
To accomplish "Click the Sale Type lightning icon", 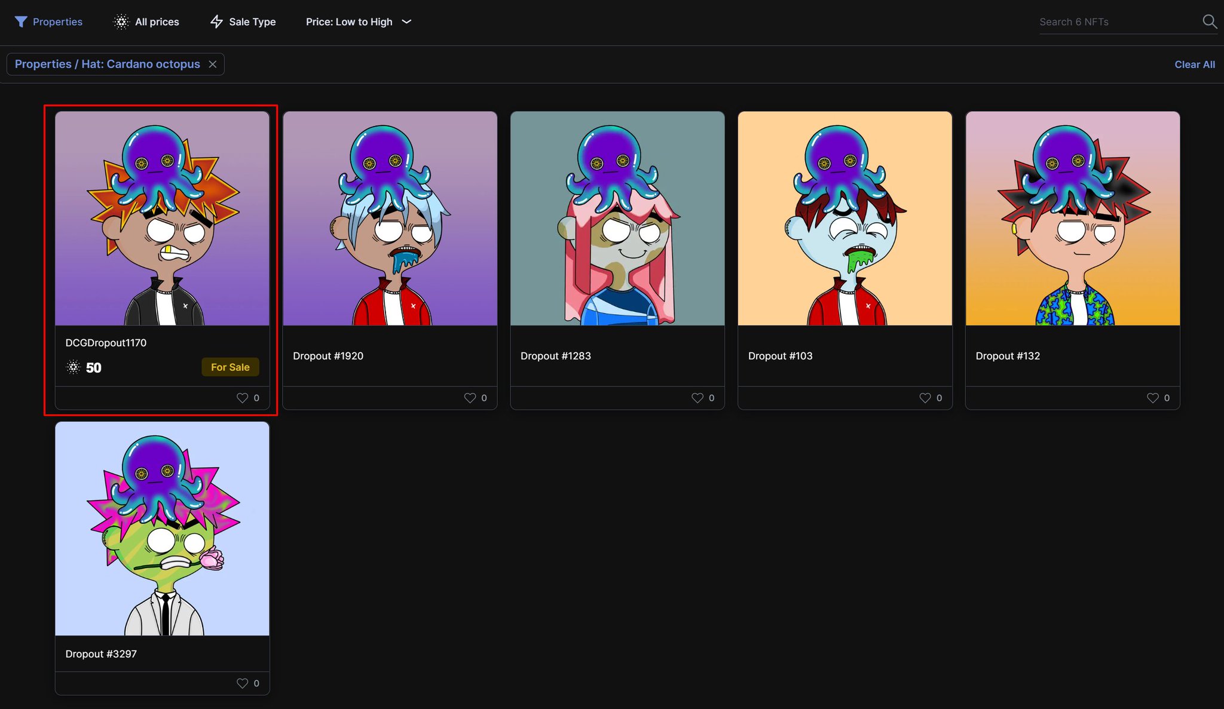I will (x=216, y=22).
